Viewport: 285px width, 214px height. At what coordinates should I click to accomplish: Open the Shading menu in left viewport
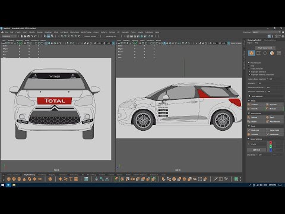tap(11, 40)
